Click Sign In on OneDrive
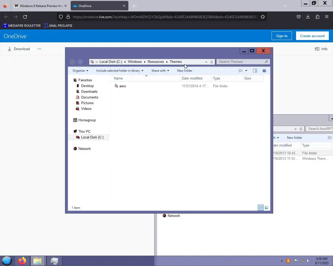 pos(282,36)
